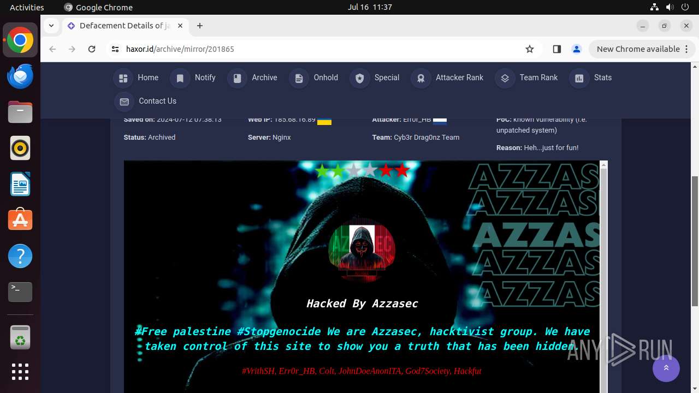Open the Contact Us envelope icon
The width and height of the screenshot is (699, 393).
click(124, 102)
